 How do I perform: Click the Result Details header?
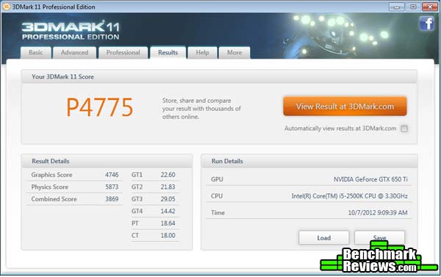pyautogui.click(x=50, y=161)
